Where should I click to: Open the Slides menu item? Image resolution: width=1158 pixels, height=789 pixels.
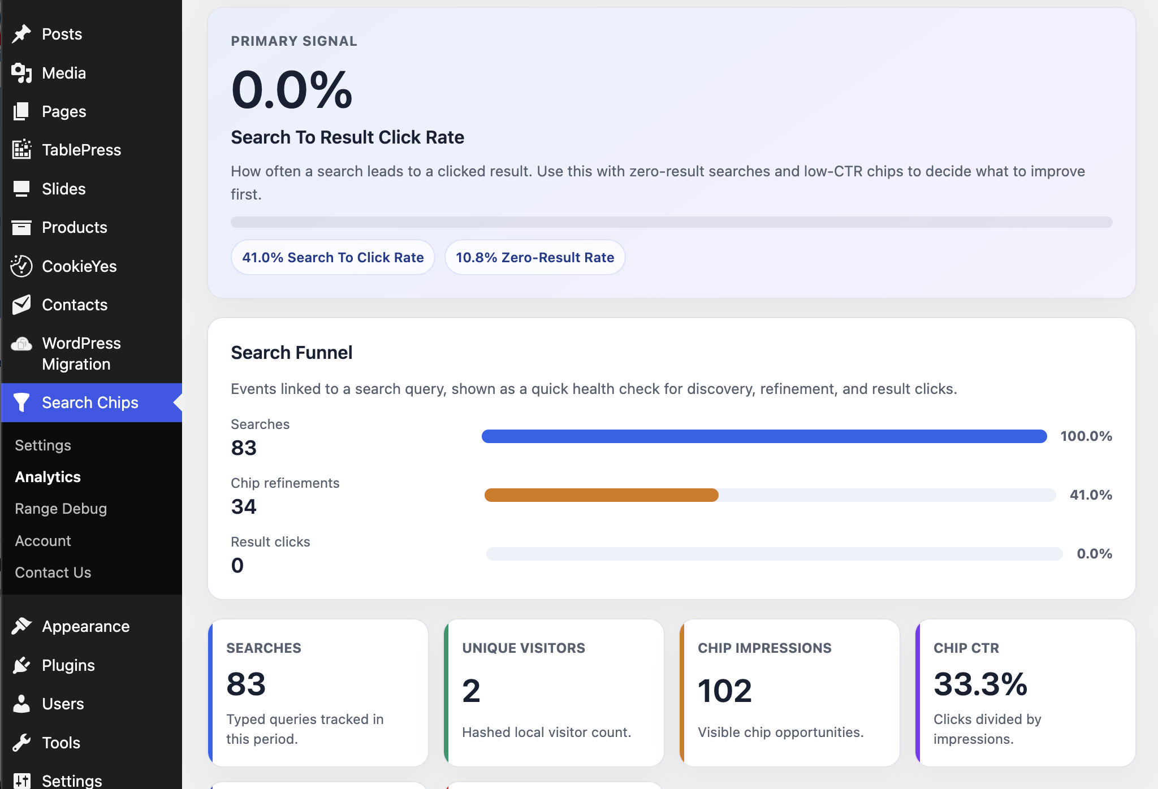(x=91, y=189)
